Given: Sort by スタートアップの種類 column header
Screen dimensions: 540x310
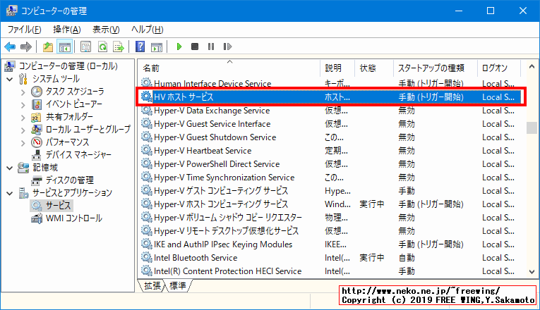Looking at the screenshot, I should [x=431, y=68].
